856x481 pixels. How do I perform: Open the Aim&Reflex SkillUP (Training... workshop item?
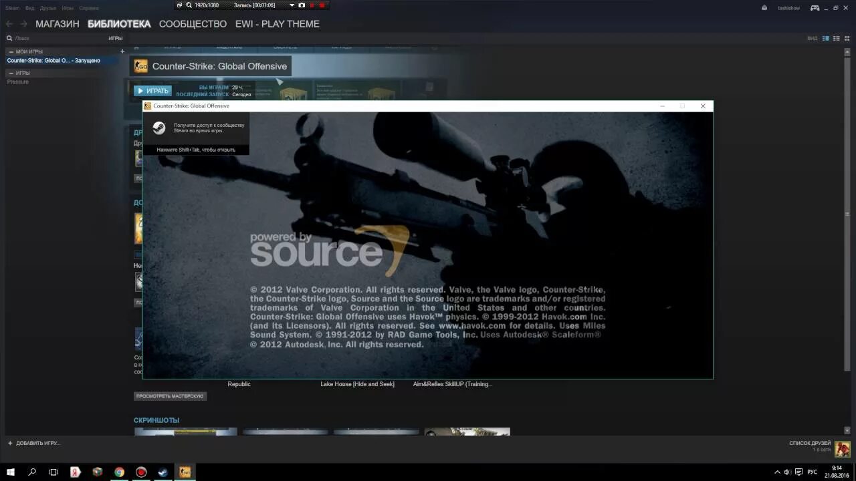pos(453,384)
